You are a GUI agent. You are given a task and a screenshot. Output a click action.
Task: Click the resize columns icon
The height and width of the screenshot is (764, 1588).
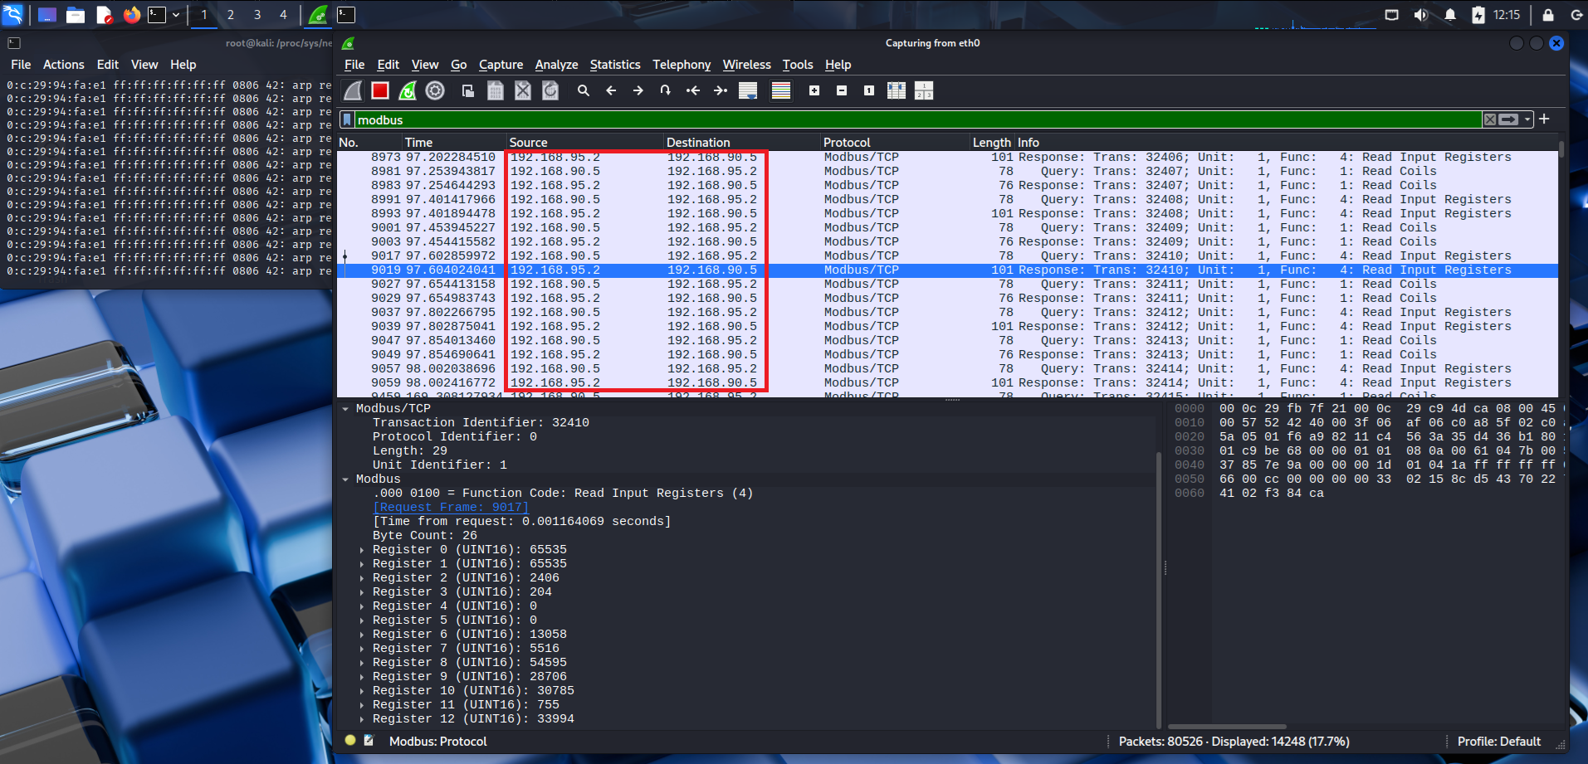pos(897,90)
